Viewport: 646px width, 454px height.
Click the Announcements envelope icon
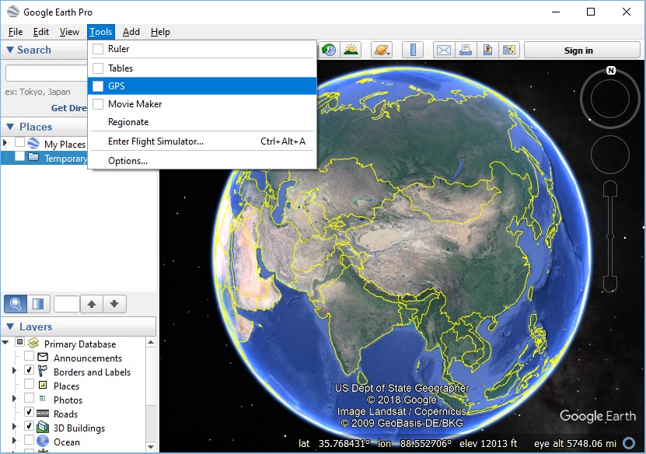point(43,357)
